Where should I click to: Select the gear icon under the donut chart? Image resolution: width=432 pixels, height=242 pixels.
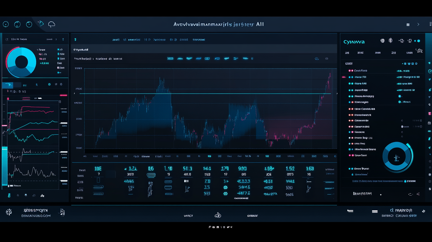(x=61, y=85)
